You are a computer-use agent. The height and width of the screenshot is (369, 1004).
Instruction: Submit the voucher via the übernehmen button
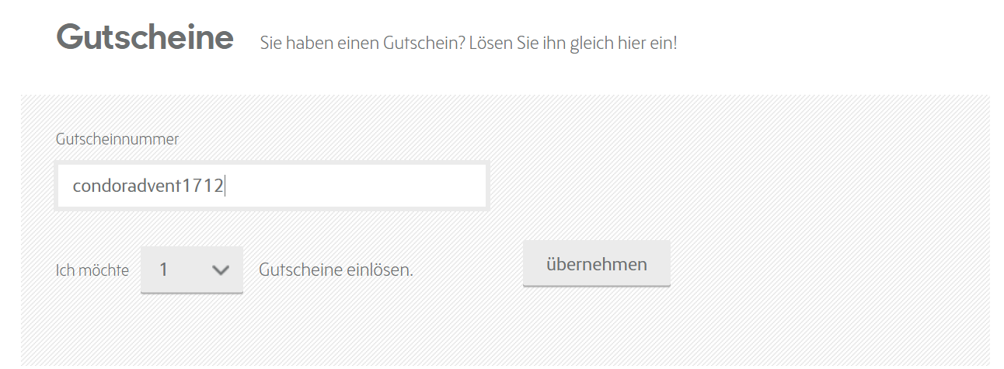596,263
